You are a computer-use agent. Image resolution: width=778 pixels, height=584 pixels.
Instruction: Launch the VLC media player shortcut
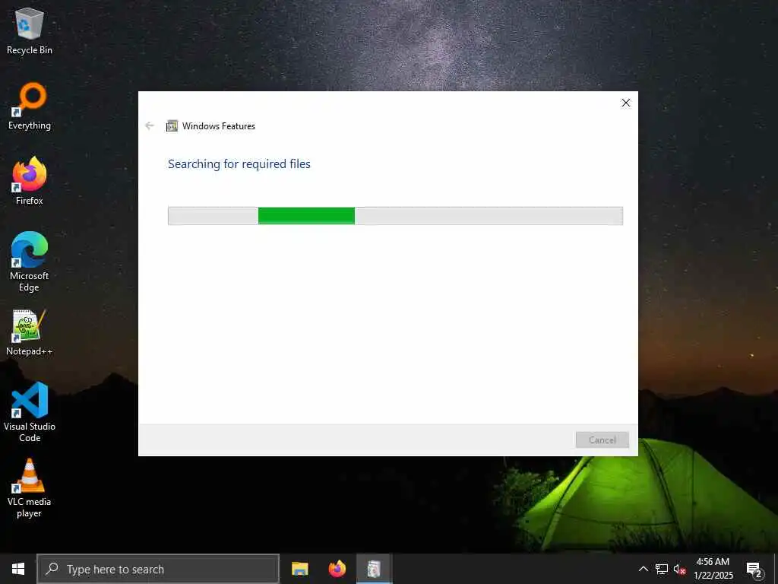point(30,488)
